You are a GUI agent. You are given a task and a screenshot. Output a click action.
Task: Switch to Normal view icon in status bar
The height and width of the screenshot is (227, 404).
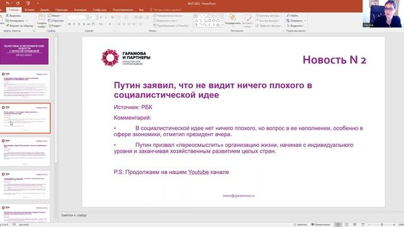338,224
